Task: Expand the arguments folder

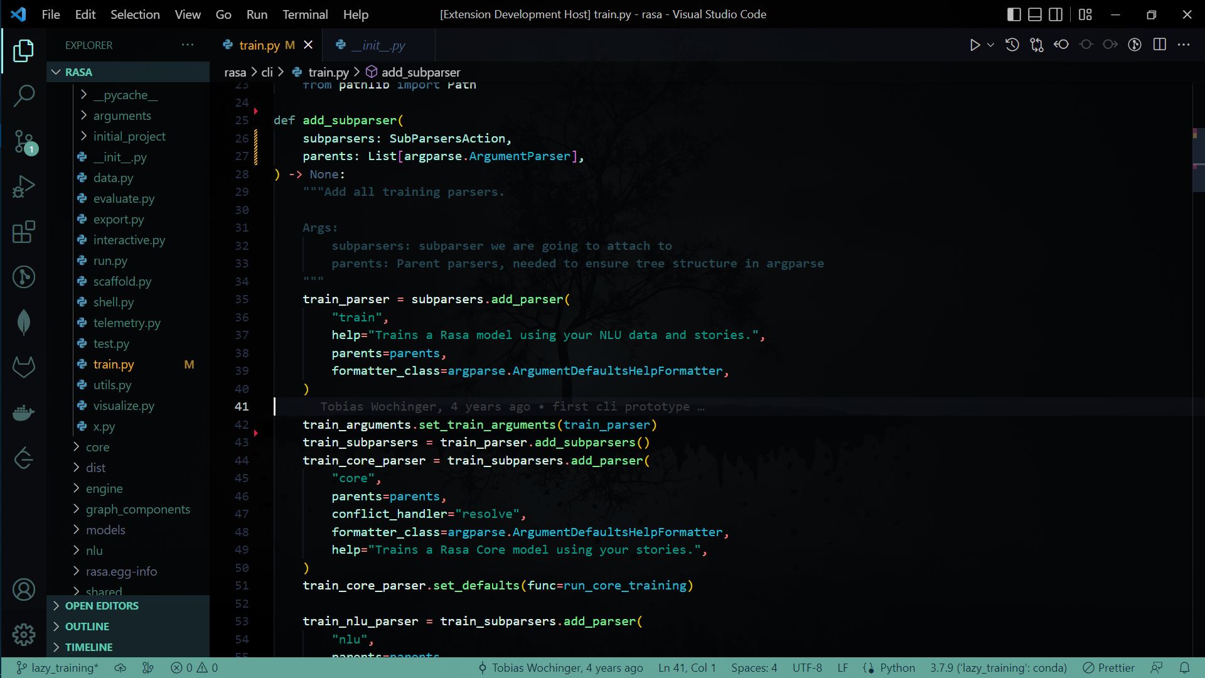Action: pos(122,116)
